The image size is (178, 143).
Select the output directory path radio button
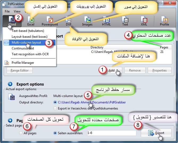click(x=55, y=102)
